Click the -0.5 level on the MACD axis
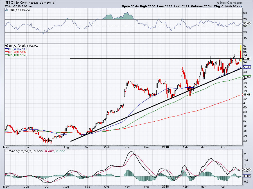This screenshot has height=189, width=253. (x=245, y=182)
